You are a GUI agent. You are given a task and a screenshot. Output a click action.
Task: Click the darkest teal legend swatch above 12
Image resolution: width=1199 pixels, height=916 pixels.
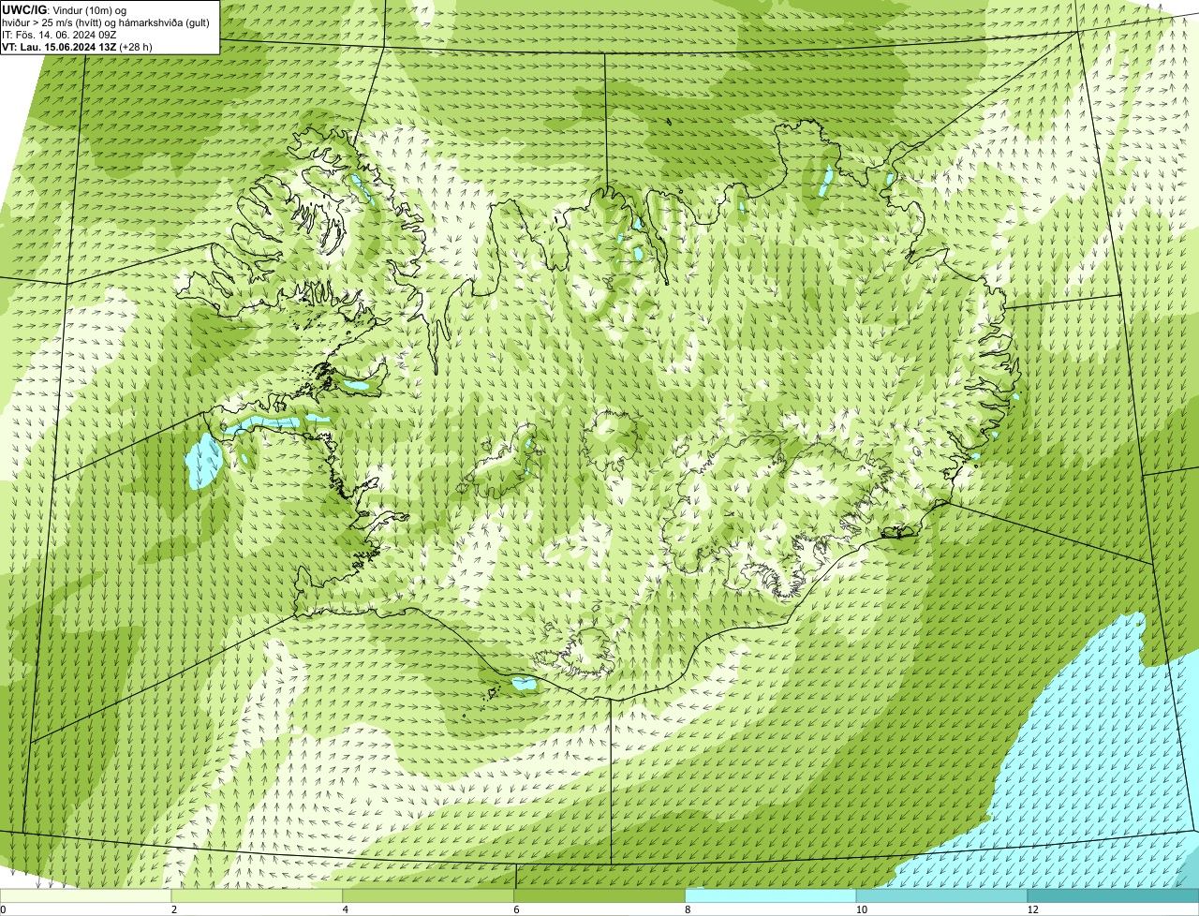click(1113, 895)
